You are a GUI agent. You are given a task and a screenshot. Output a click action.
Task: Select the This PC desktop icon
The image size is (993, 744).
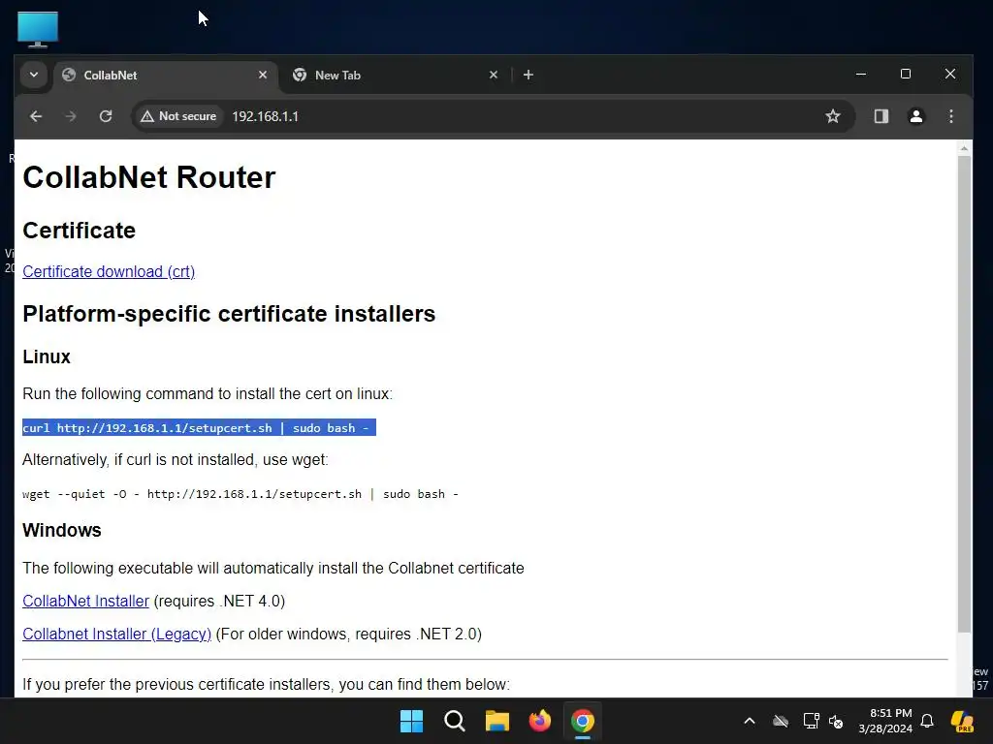coord(38,29)
